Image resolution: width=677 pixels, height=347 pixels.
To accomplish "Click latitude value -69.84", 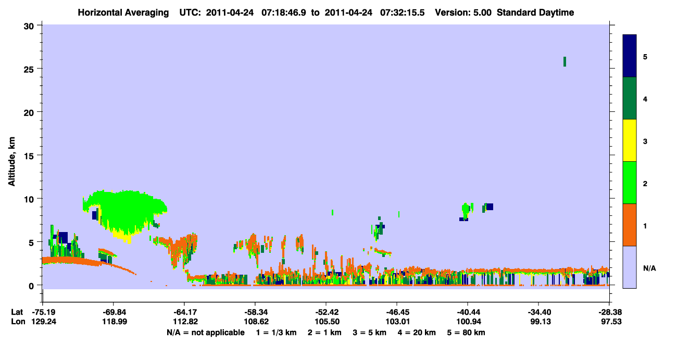I will coord(113,312).
